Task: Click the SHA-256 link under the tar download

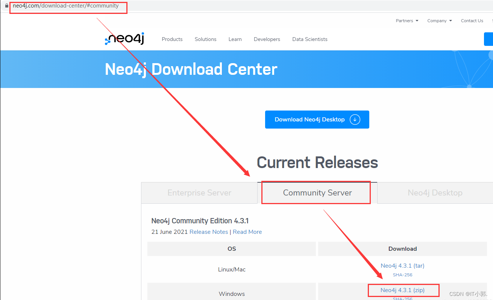Action: coord(402,274)
